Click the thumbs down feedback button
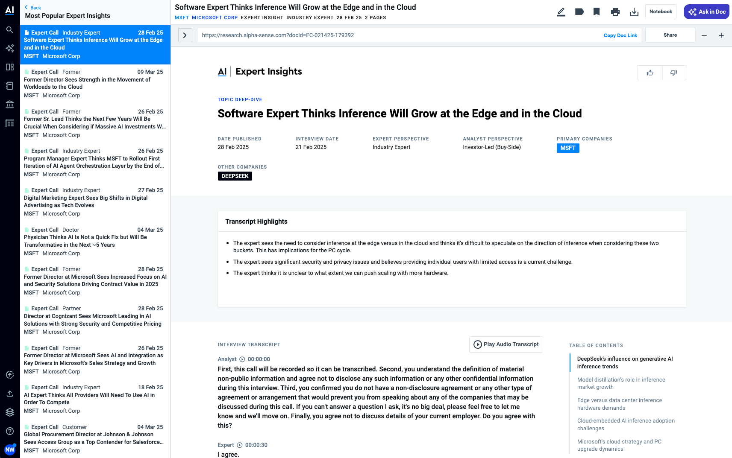 [x=674, y=73]
